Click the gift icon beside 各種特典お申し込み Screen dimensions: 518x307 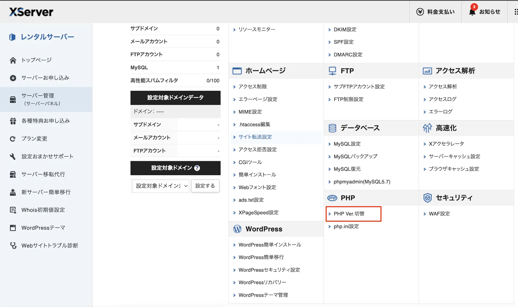click(13, 121)
